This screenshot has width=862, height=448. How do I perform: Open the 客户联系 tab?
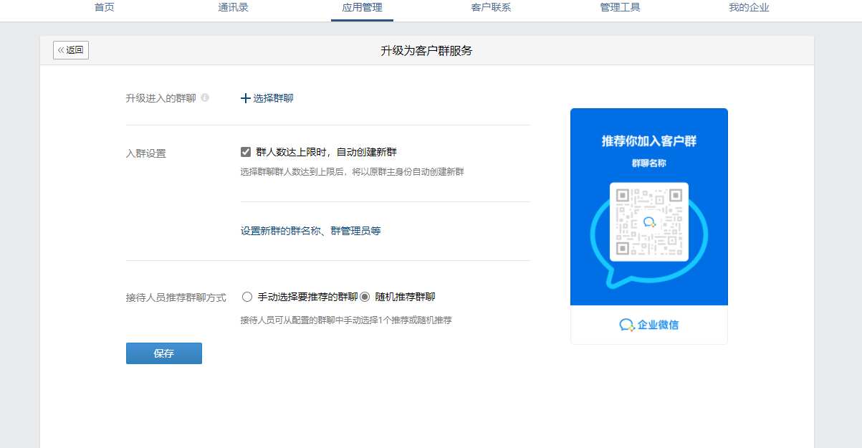coord(491,8)
